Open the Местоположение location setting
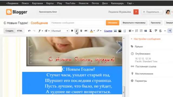The width and height of the screenshot is (173, 97). (x=144, y=74)
